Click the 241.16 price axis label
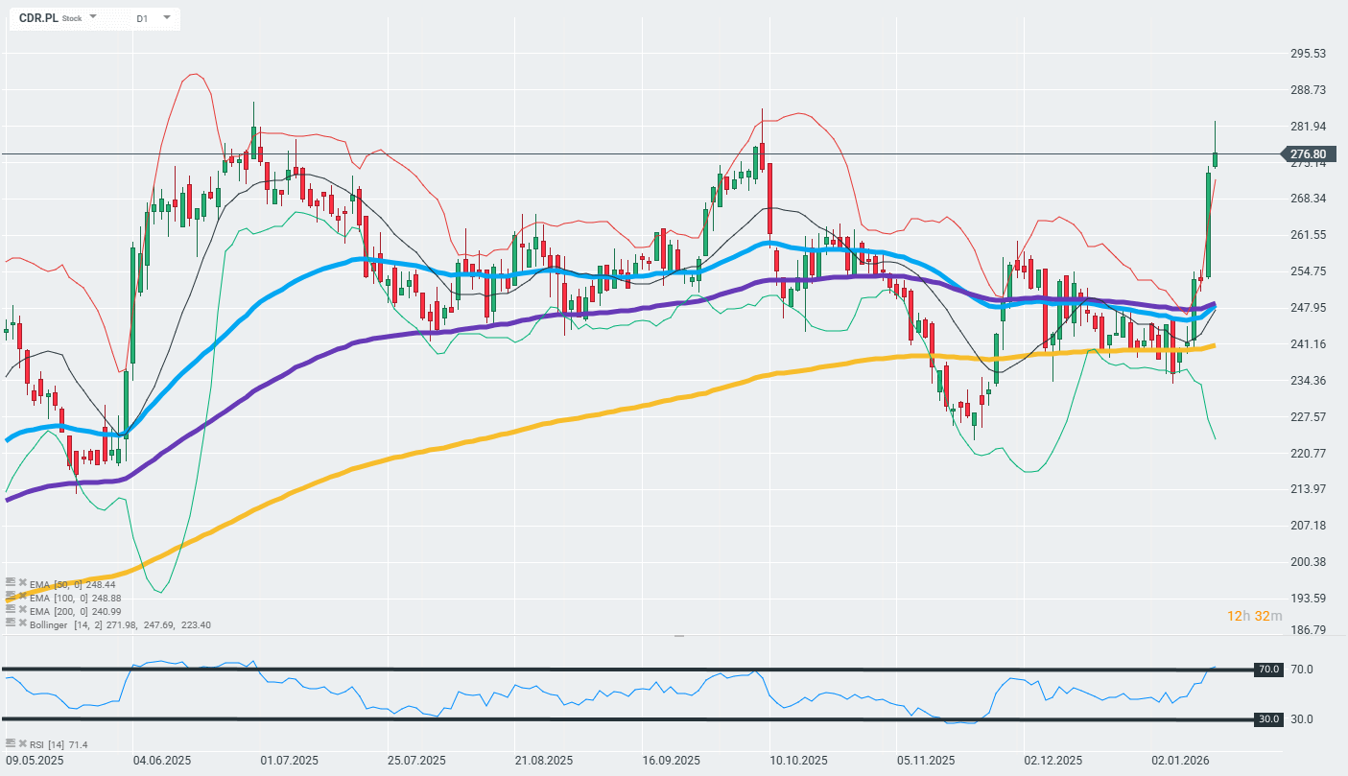1348x776 pixels. point(1309,344)
